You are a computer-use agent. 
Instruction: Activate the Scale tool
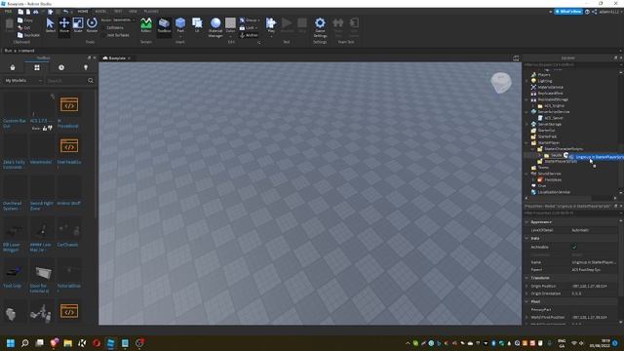click(78, 25)
